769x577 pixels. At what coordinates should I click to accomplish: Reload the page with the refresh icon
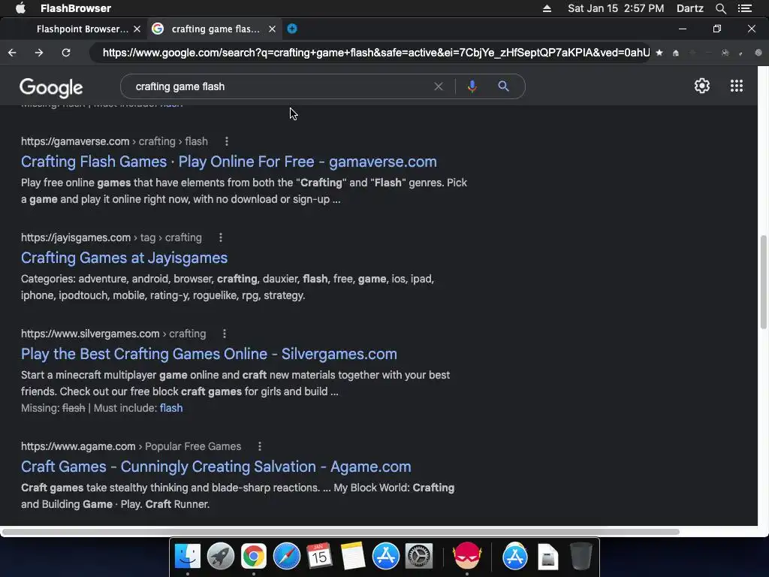point(66,53)
